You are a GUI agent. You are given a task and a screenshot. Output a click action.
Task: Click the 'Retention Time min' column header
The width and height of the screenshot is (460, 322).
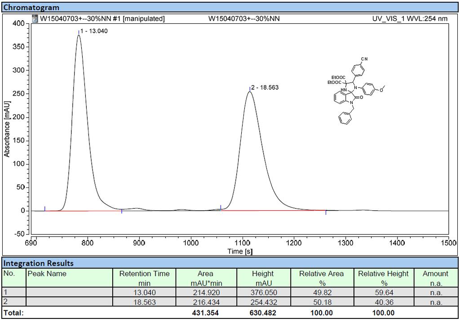click(144, 278)
